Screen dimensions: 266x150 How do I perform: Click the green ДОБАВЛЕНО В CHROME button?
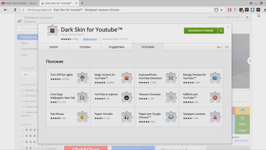201,30
